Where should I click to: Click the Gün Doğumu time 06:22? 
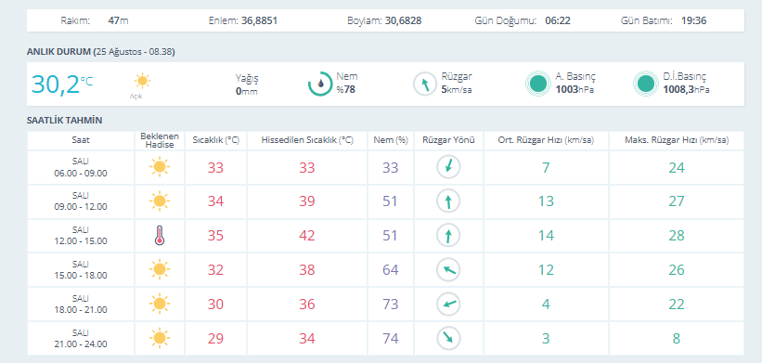558,21
